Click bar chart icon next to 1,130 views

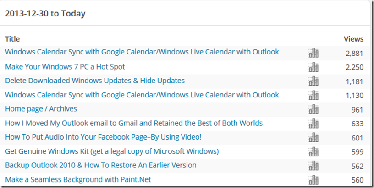click(x=313, y=95)
